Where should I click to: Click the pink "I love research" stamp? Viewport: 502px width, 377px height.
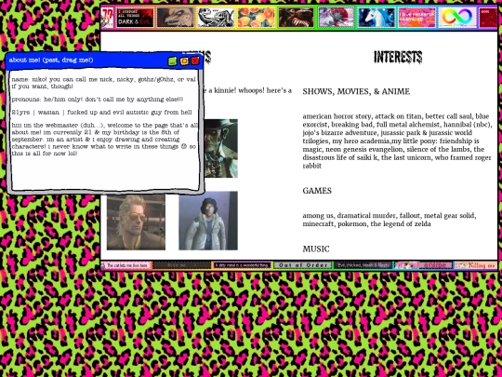tap(416, 18)
